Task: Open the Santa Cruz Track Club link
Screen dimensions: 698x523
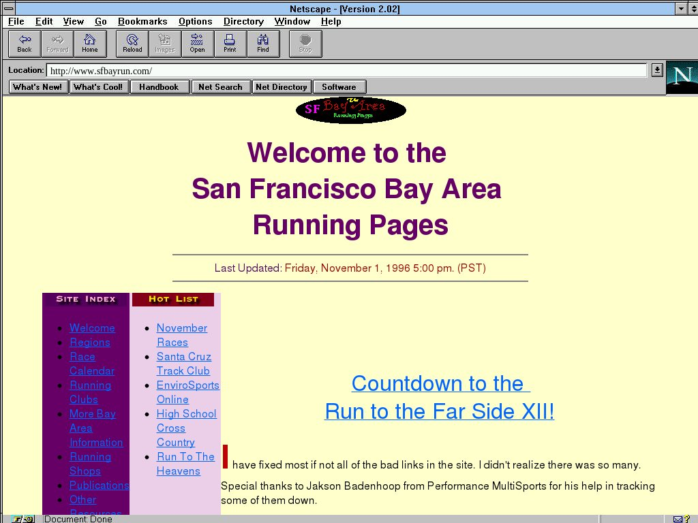Action: coord(183,364)
